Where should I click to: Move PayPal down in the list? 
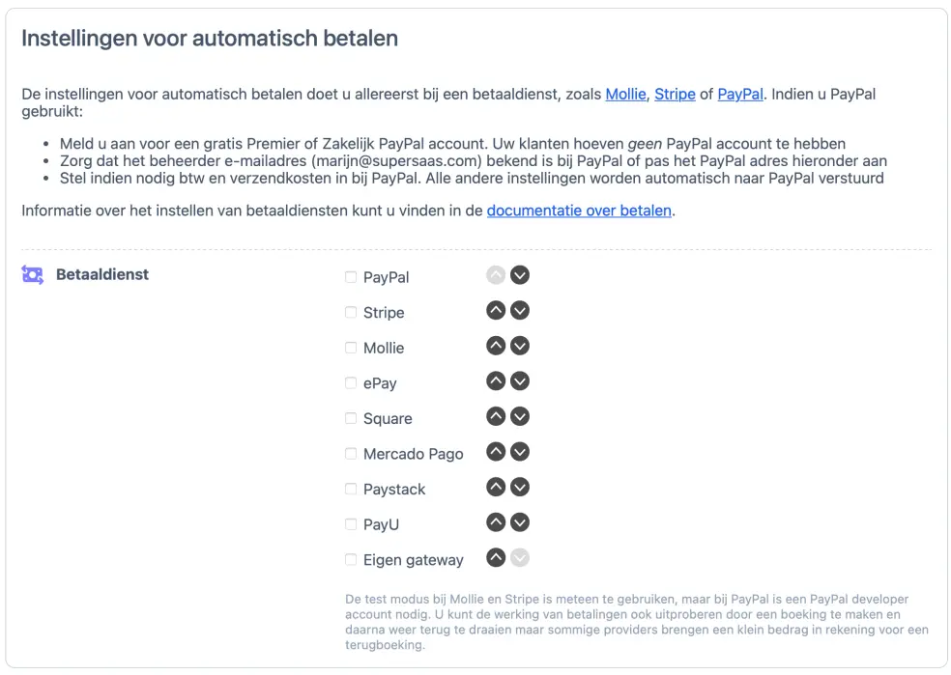519,274
